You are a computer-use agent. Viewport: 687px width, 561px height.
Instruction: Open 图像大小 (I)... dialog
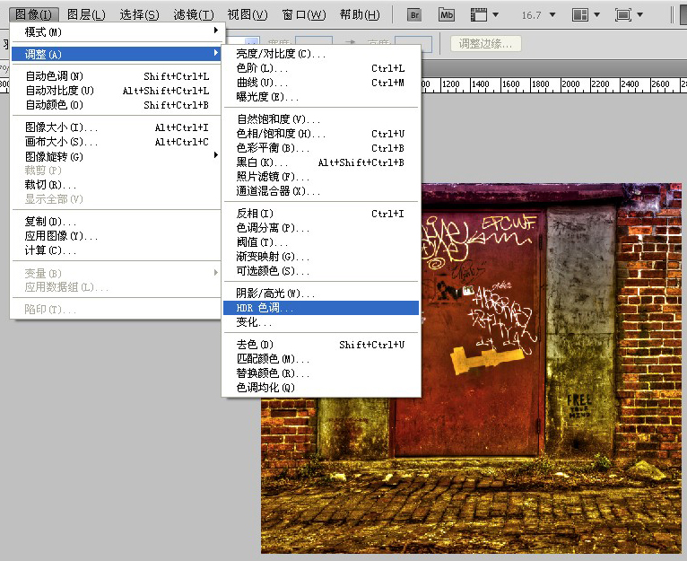[x=117, y=127]
